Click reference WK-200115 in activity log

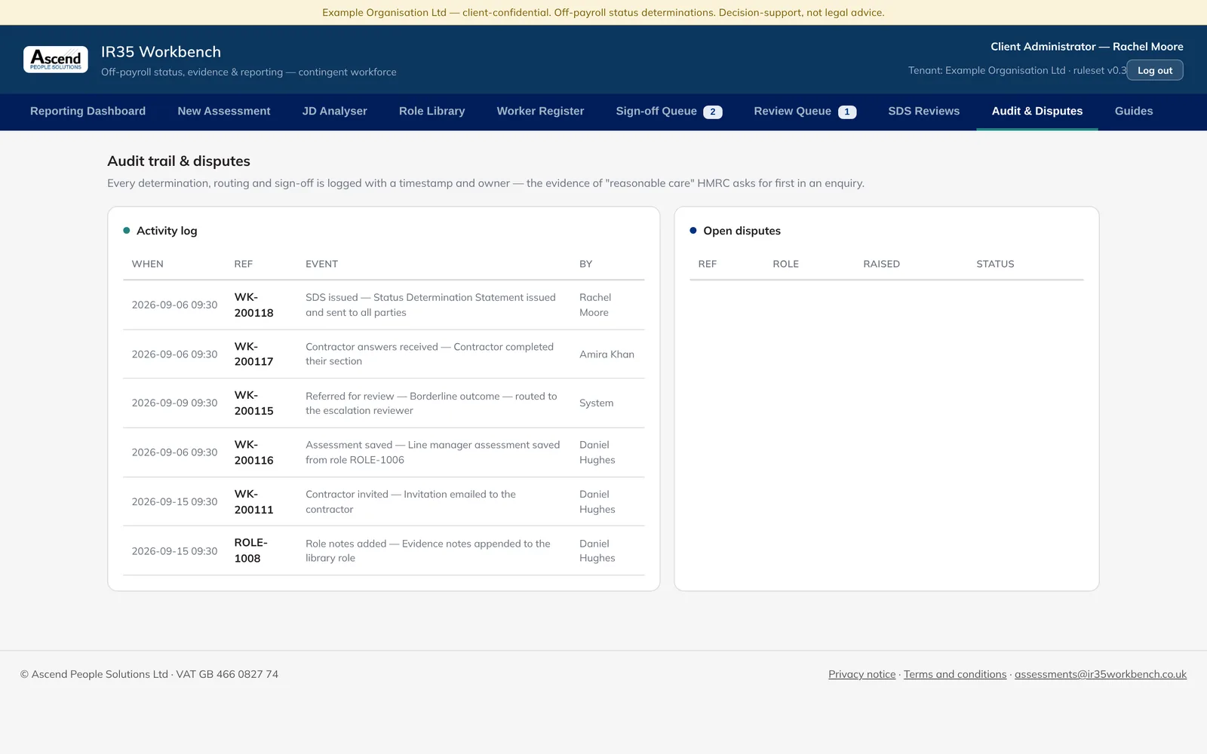253,403
